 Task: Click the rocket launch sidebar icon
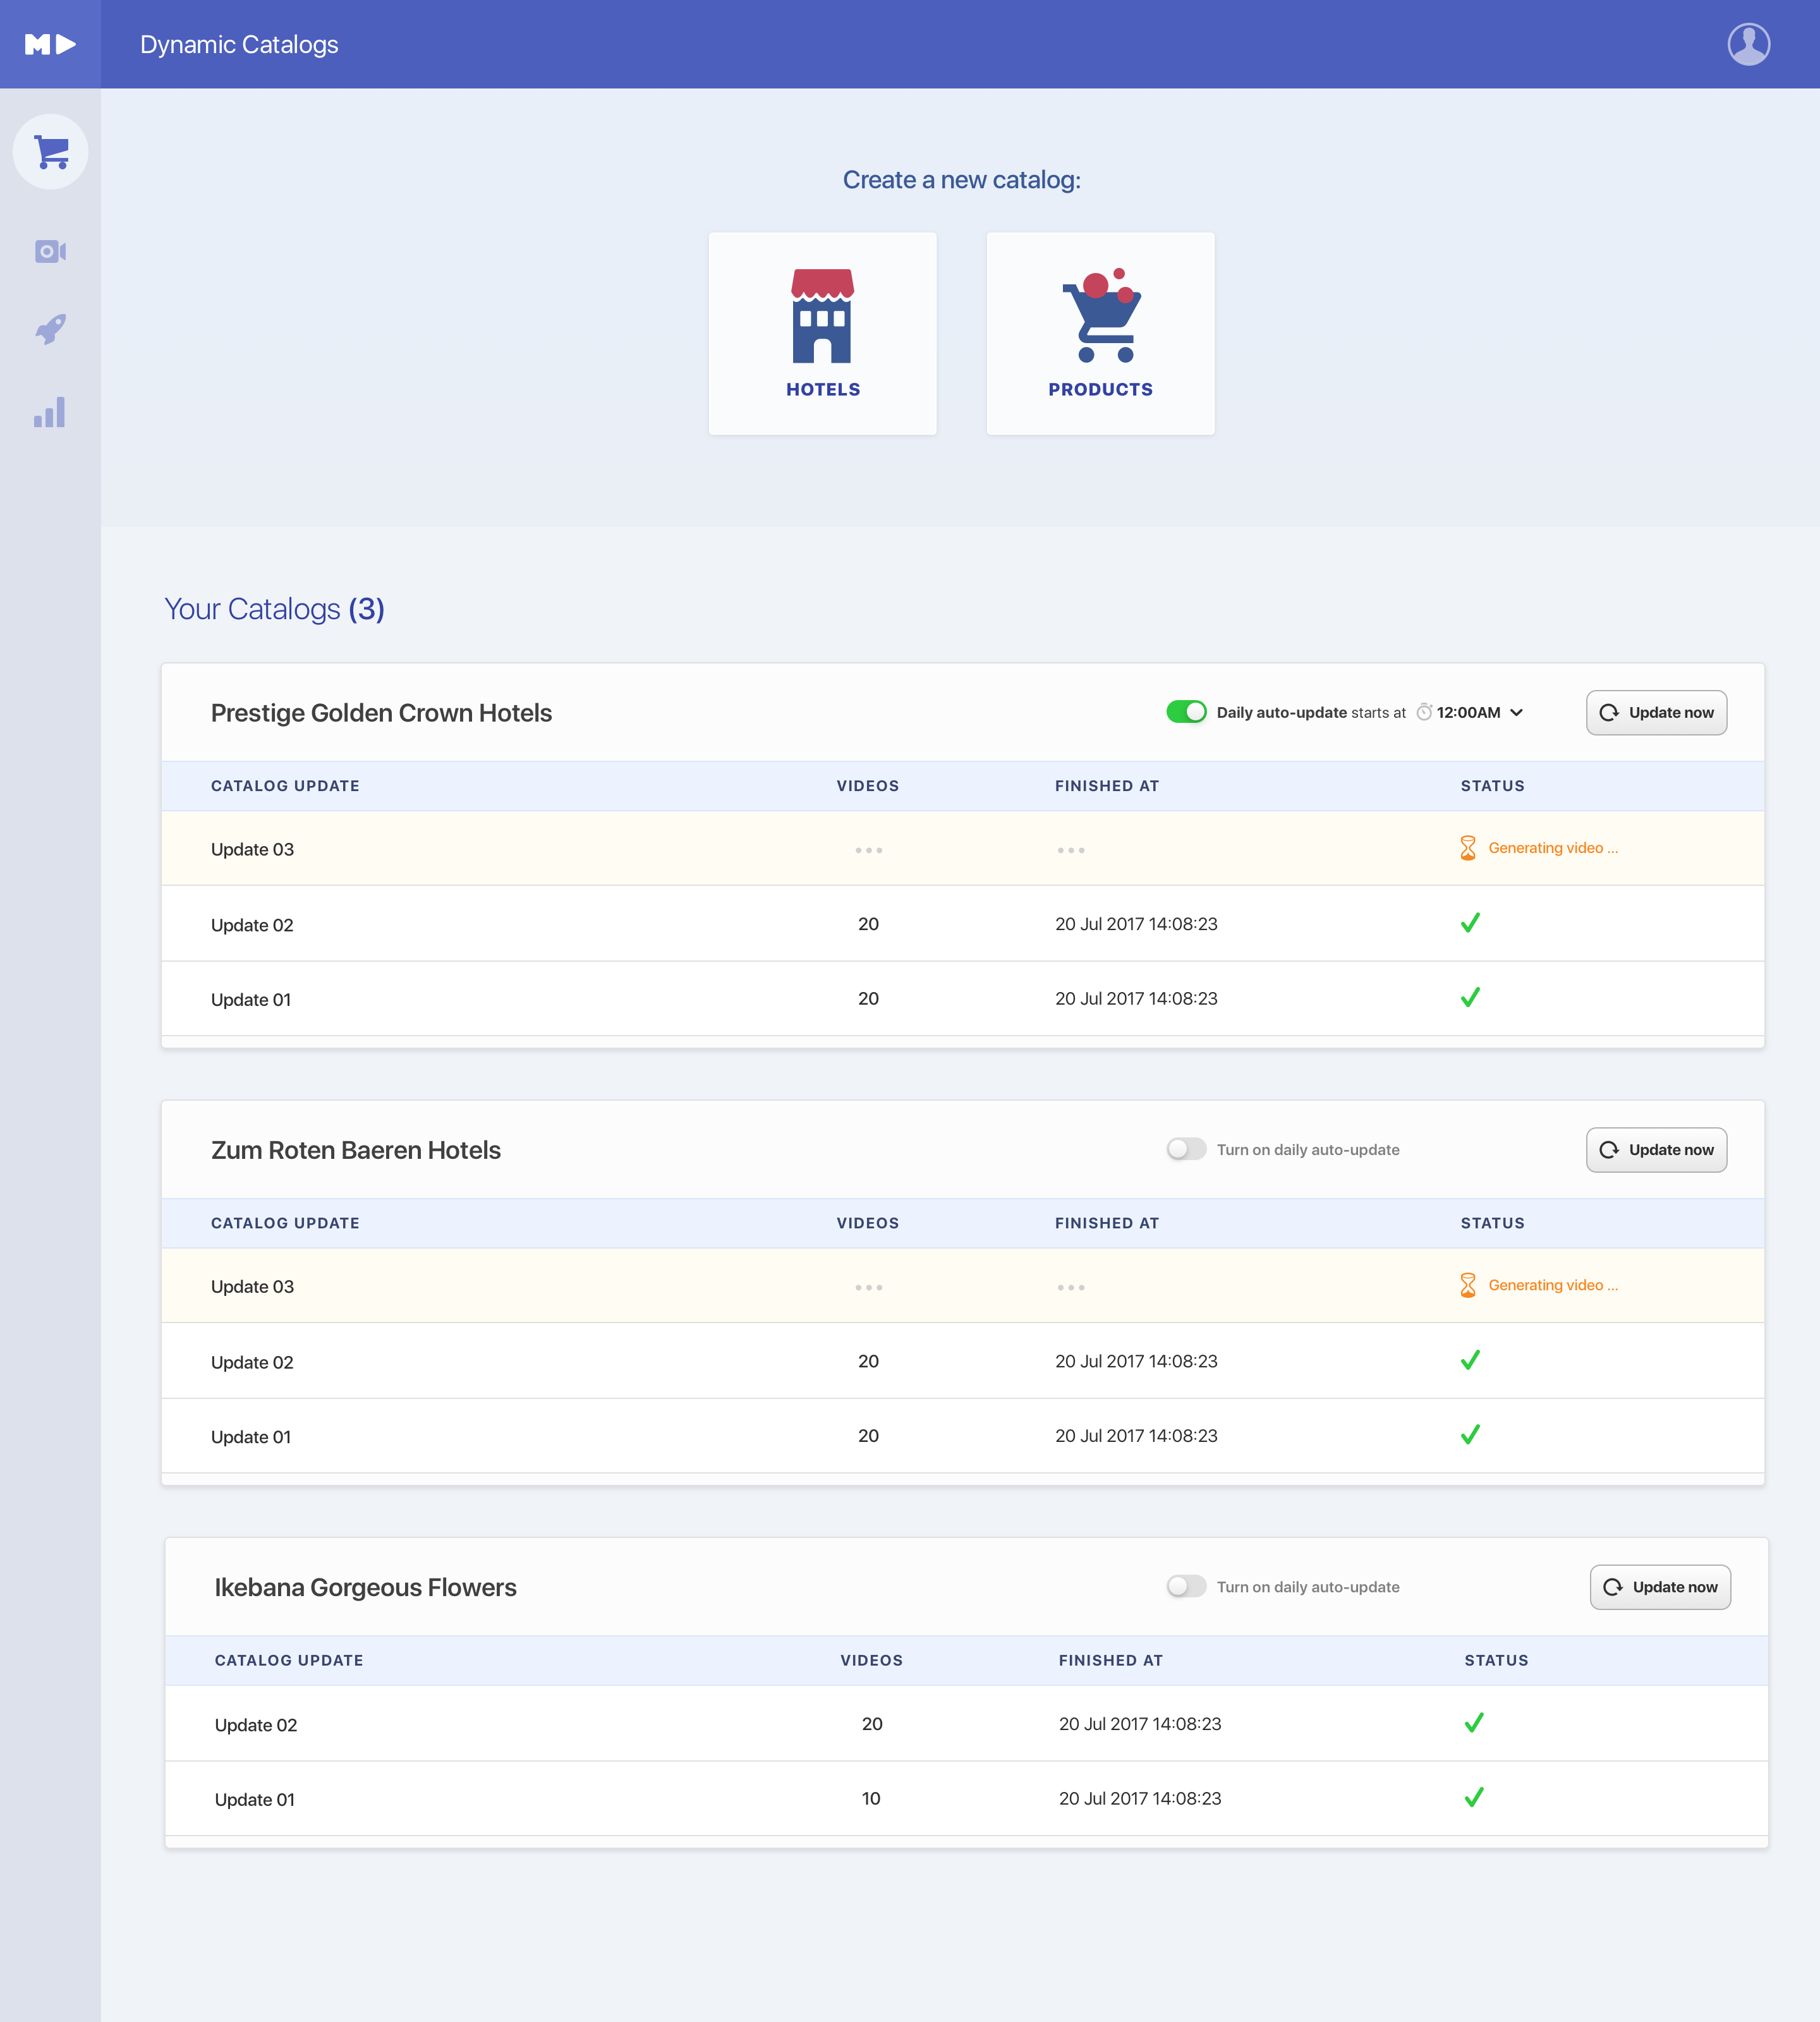50,330
